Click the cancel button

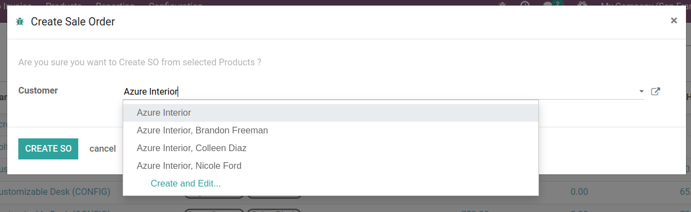pyautogui.click(x=103, y=149)
